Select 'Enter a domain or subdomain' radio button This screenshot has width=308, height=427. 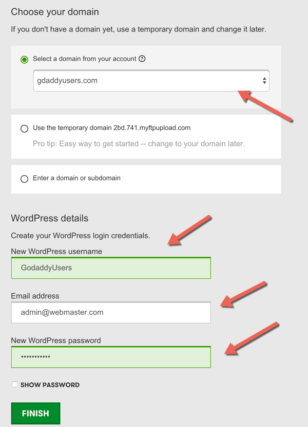pos(25,179)
